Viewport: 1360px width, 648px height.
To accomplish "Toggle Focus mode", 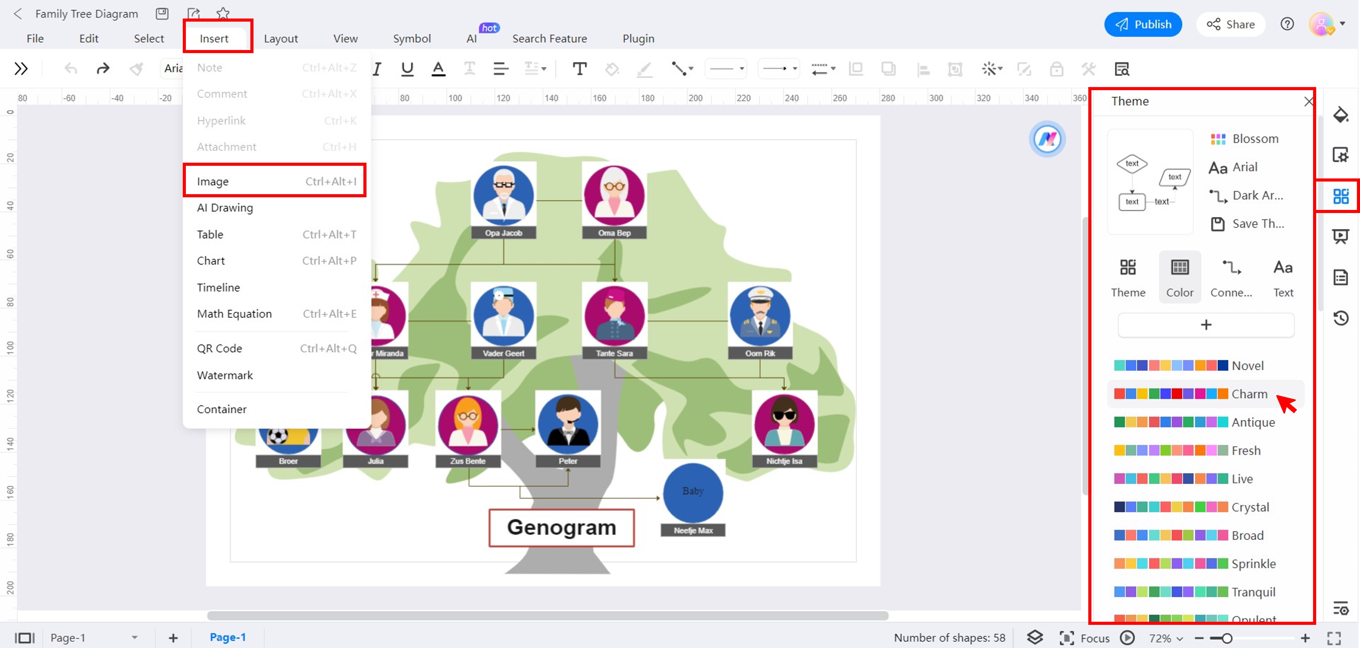I will (1084, 638).
